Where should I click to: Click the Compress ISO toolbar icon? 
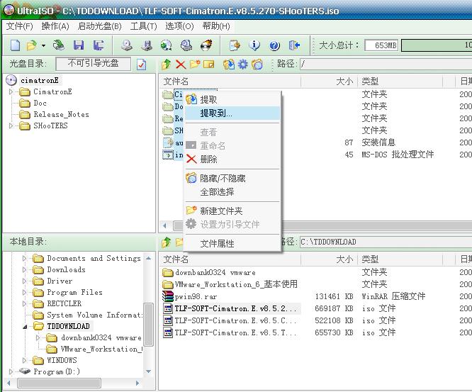pos(147,45)
